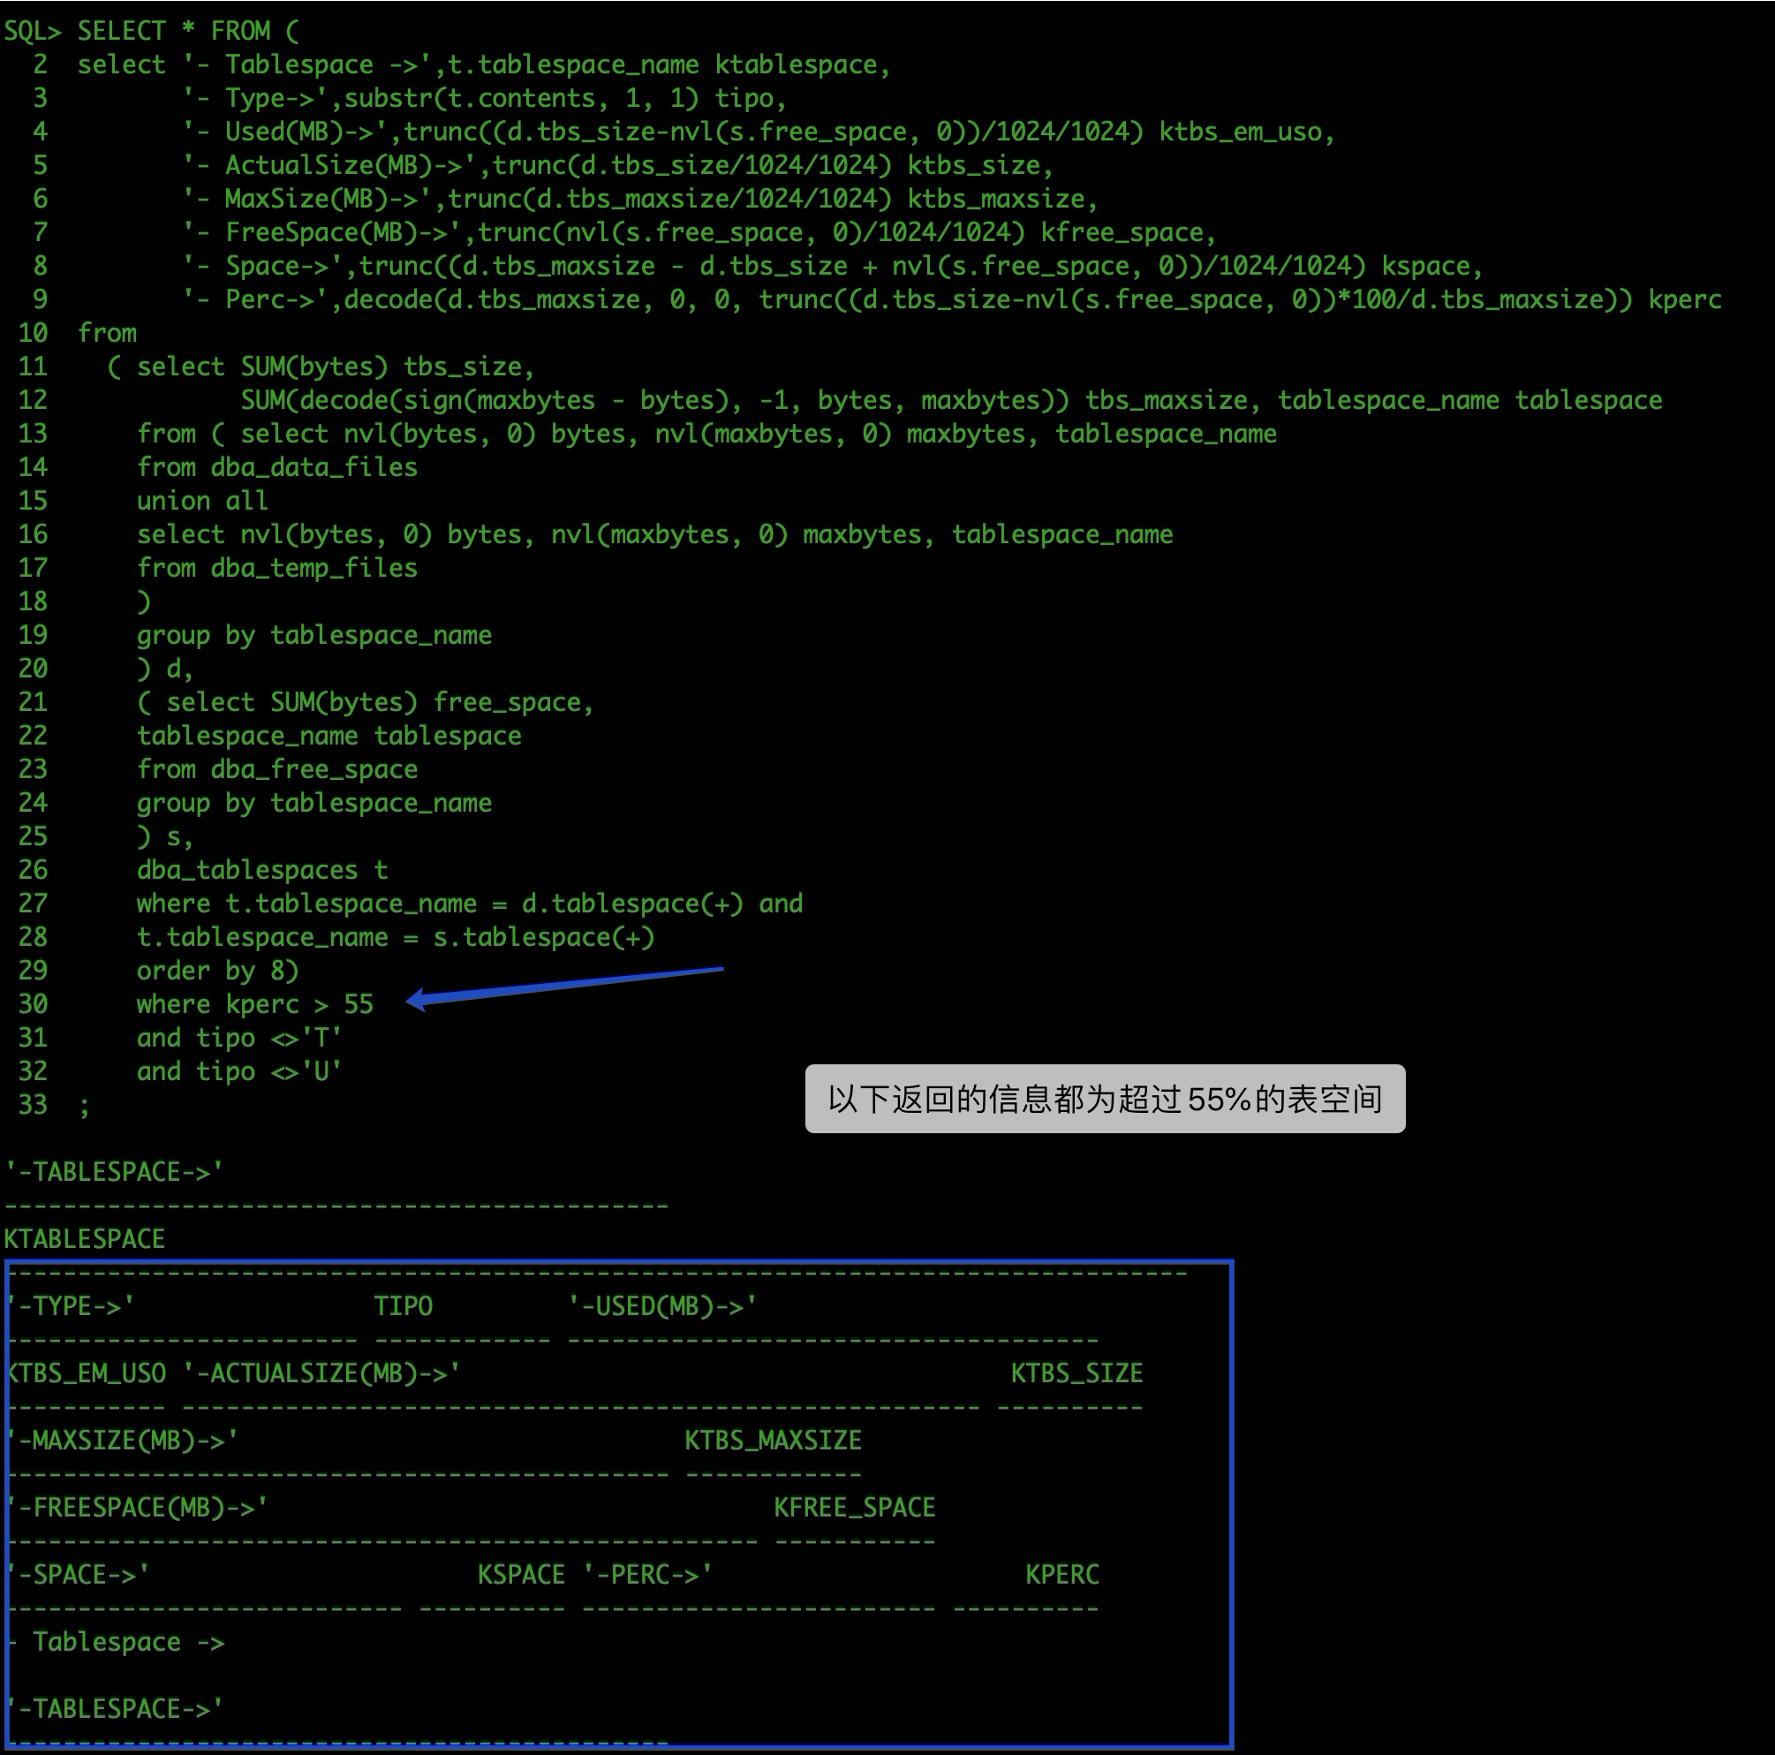Click the KPERC column header
This screenshot has height=1755, width=1775.
1061,1574
